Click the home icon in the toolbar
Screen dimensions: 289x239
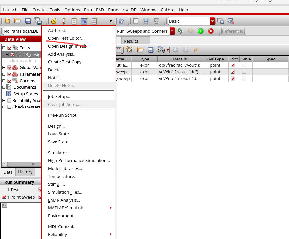click(121, 21)
